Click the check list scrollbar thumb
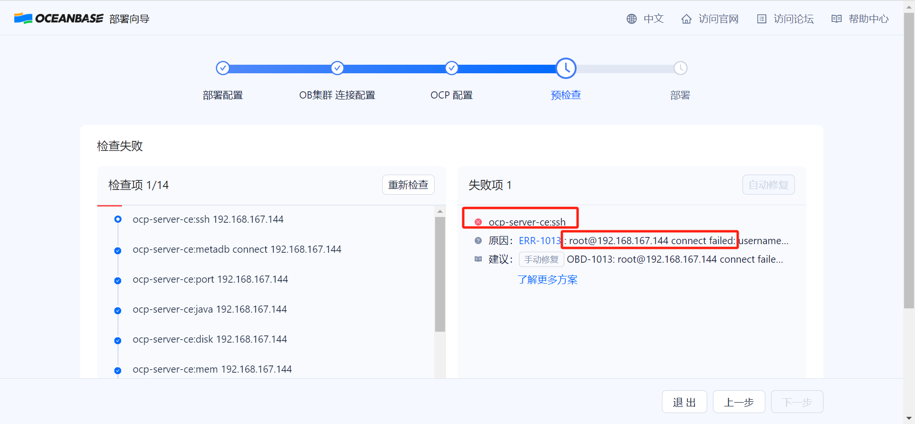Viewport: 915px width, 424px height. 440,275
